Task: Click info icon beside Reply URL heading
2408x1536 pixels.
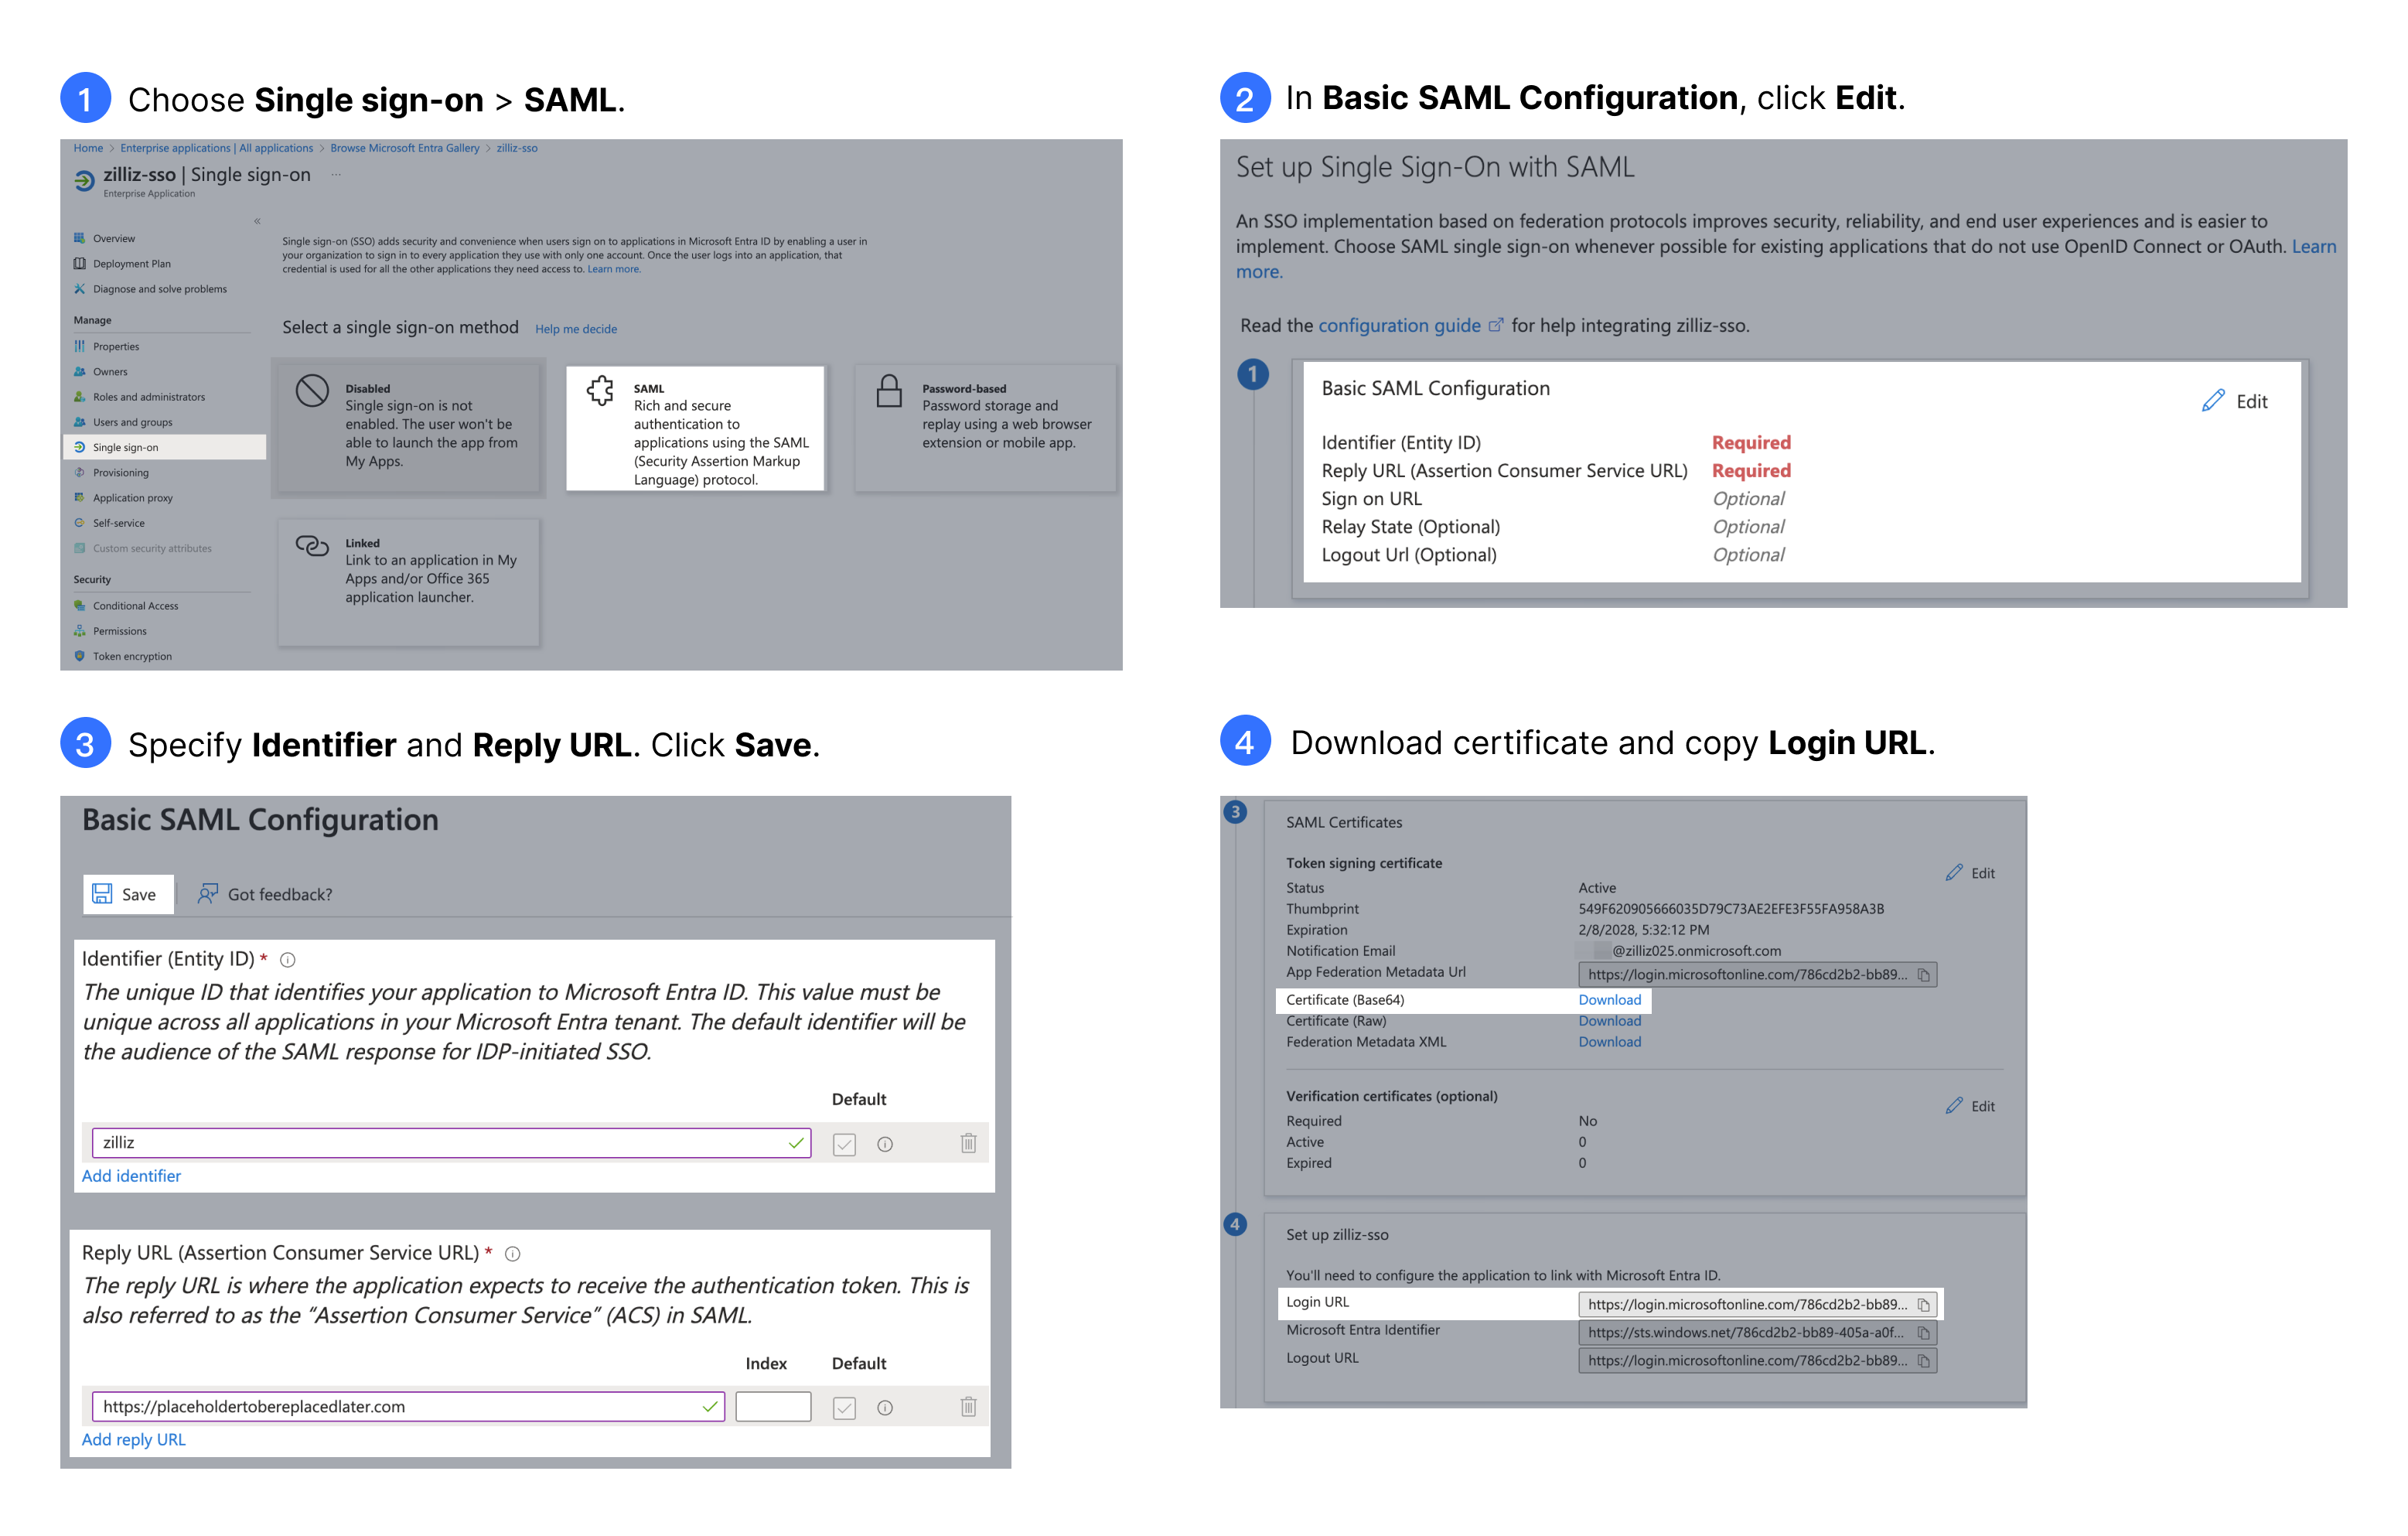Action: click(x=513, y=1254)
